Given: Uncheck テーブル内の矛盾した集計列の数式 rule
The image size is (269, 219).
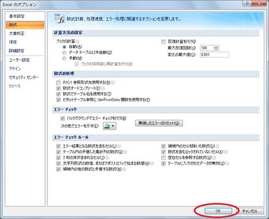Looking at the screenshot, I should (59, 152).
